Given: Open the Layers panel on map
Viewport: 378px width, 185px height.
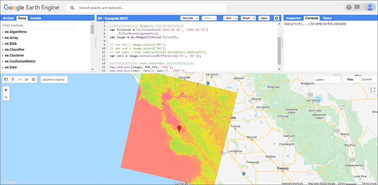Looking at the screenshot, I should [x=327, y=80].
